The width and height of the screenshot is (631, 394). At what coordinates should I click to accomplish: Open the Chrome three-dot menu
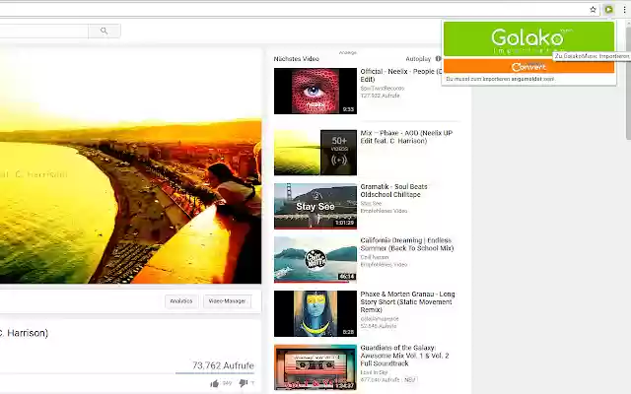pyautogui.click(x=624, y=10)
